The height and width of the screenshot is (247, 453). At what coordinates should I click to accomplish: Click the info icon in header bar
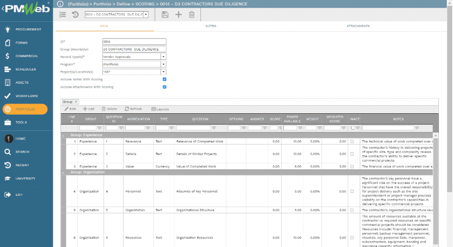pyautogui.click(x=60, y=4)
